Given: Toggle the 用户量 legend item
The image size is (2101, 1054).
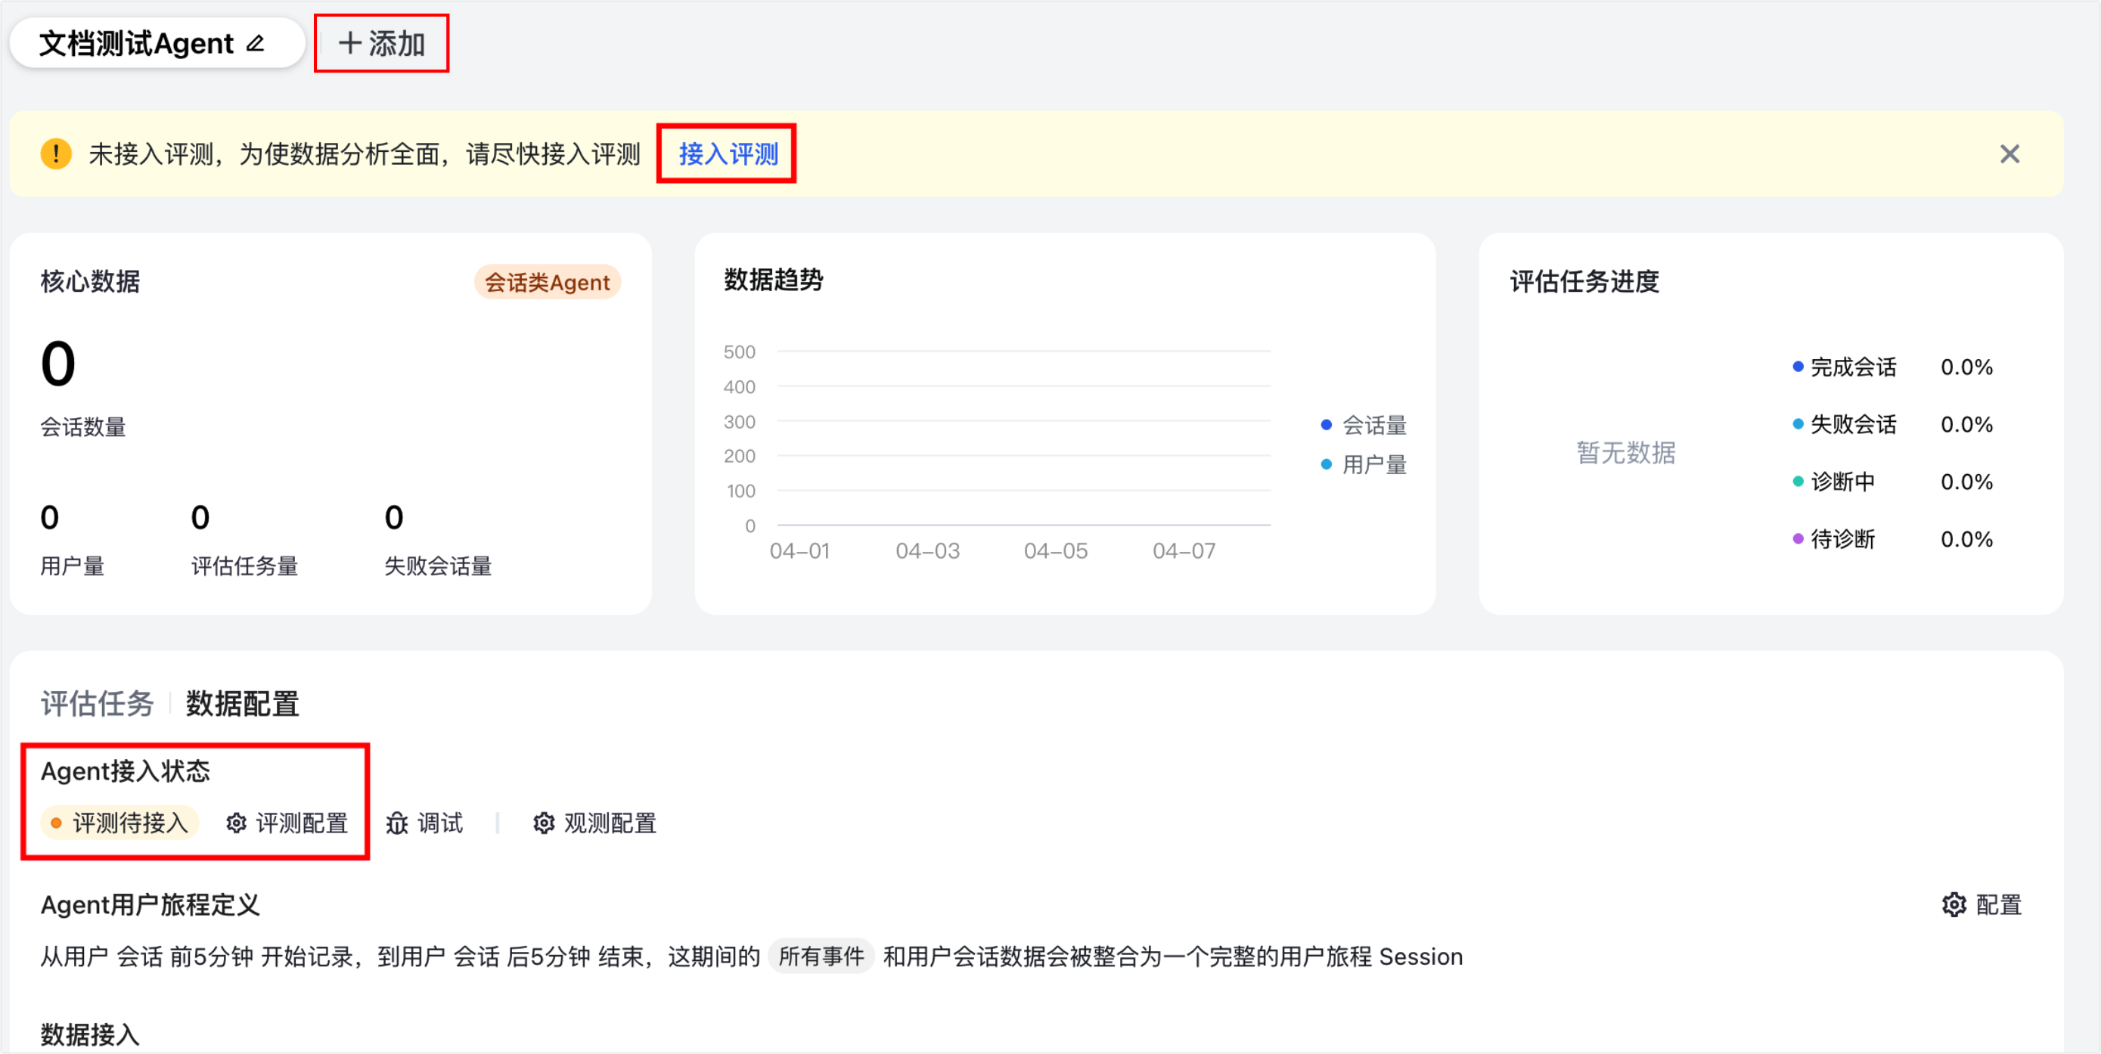Looking at the screenshot, I should [x=1364, y=465].
